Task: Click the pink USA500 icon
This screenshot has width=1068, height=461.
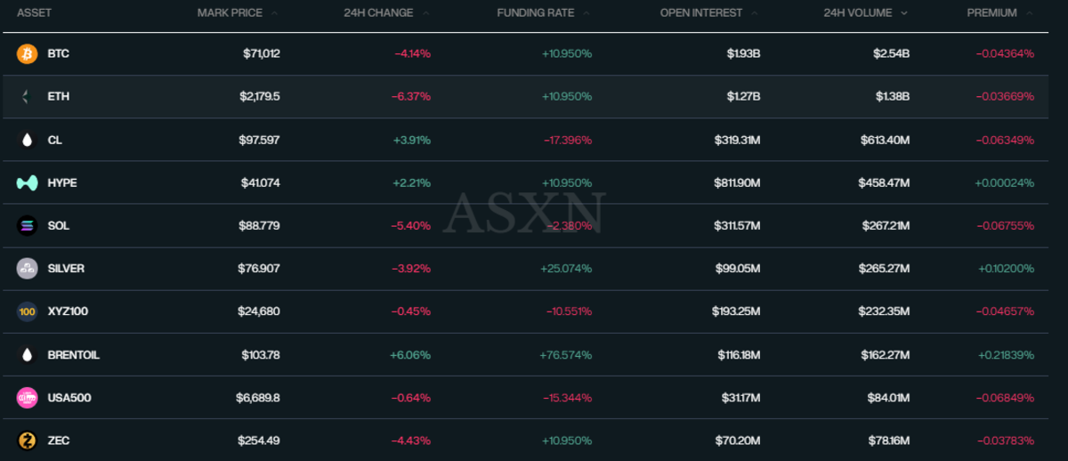Action: tap(27, 398)
